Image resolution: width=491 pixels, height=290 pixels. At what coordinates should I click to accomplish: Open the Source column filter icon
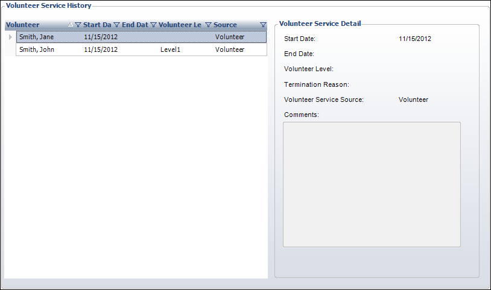point(263,25)
